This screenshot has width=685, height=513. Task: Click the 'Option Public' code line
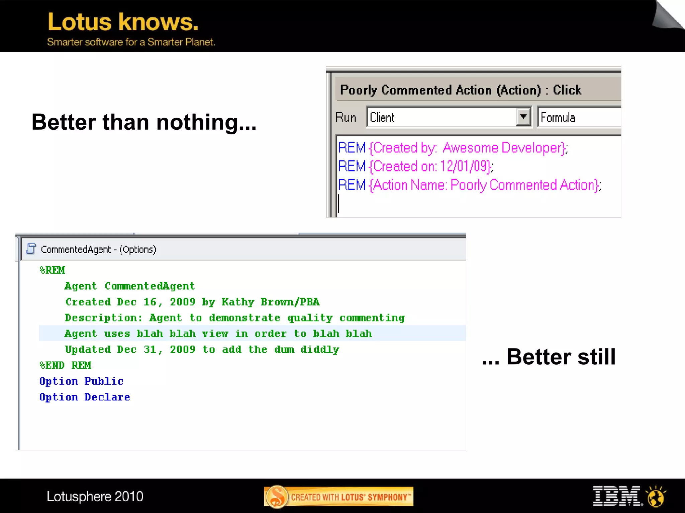81,381
